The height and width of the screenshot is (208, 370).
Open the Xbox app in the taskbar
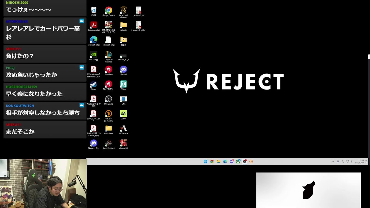point(238,161)
